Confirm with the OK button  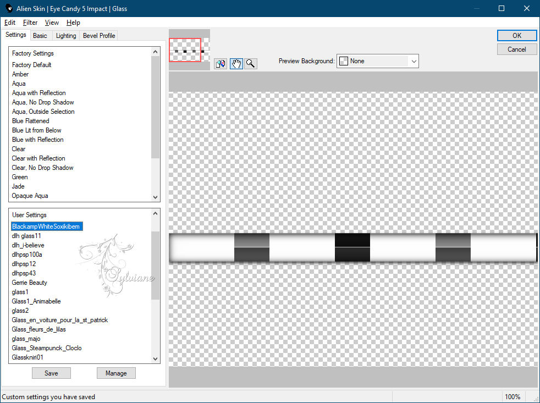coord(517,36)
